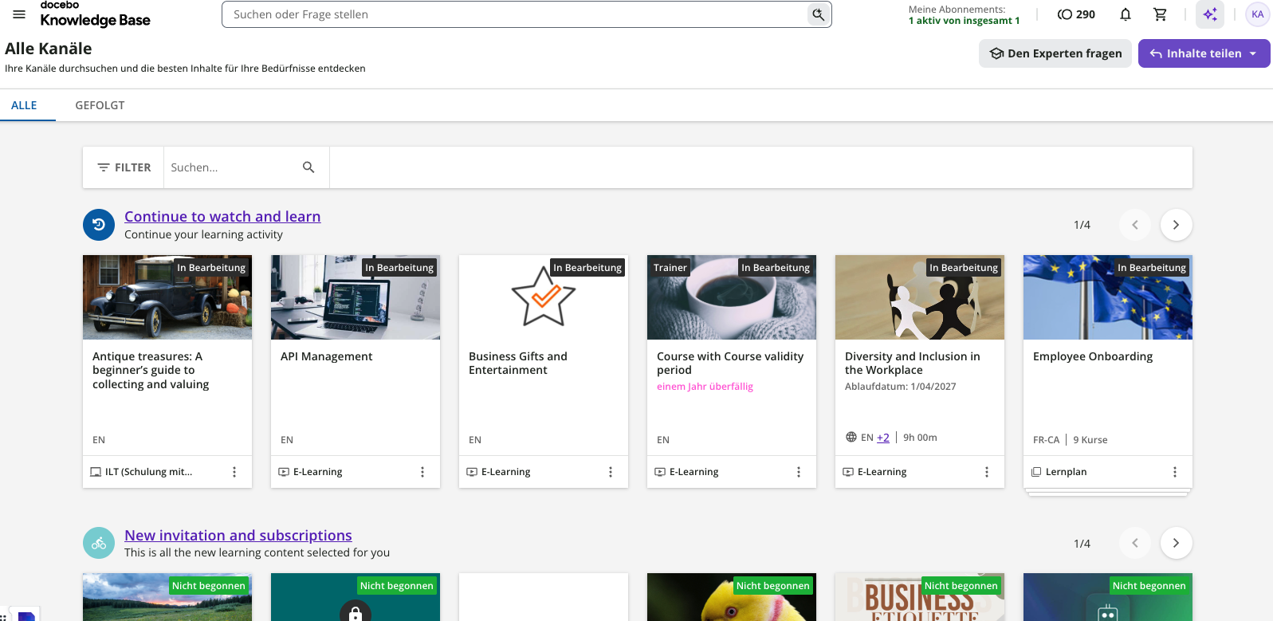Click the 9 Kurse label on Employee Onboarding
Screen dimensions: 1273x621
coord(1090,440)
